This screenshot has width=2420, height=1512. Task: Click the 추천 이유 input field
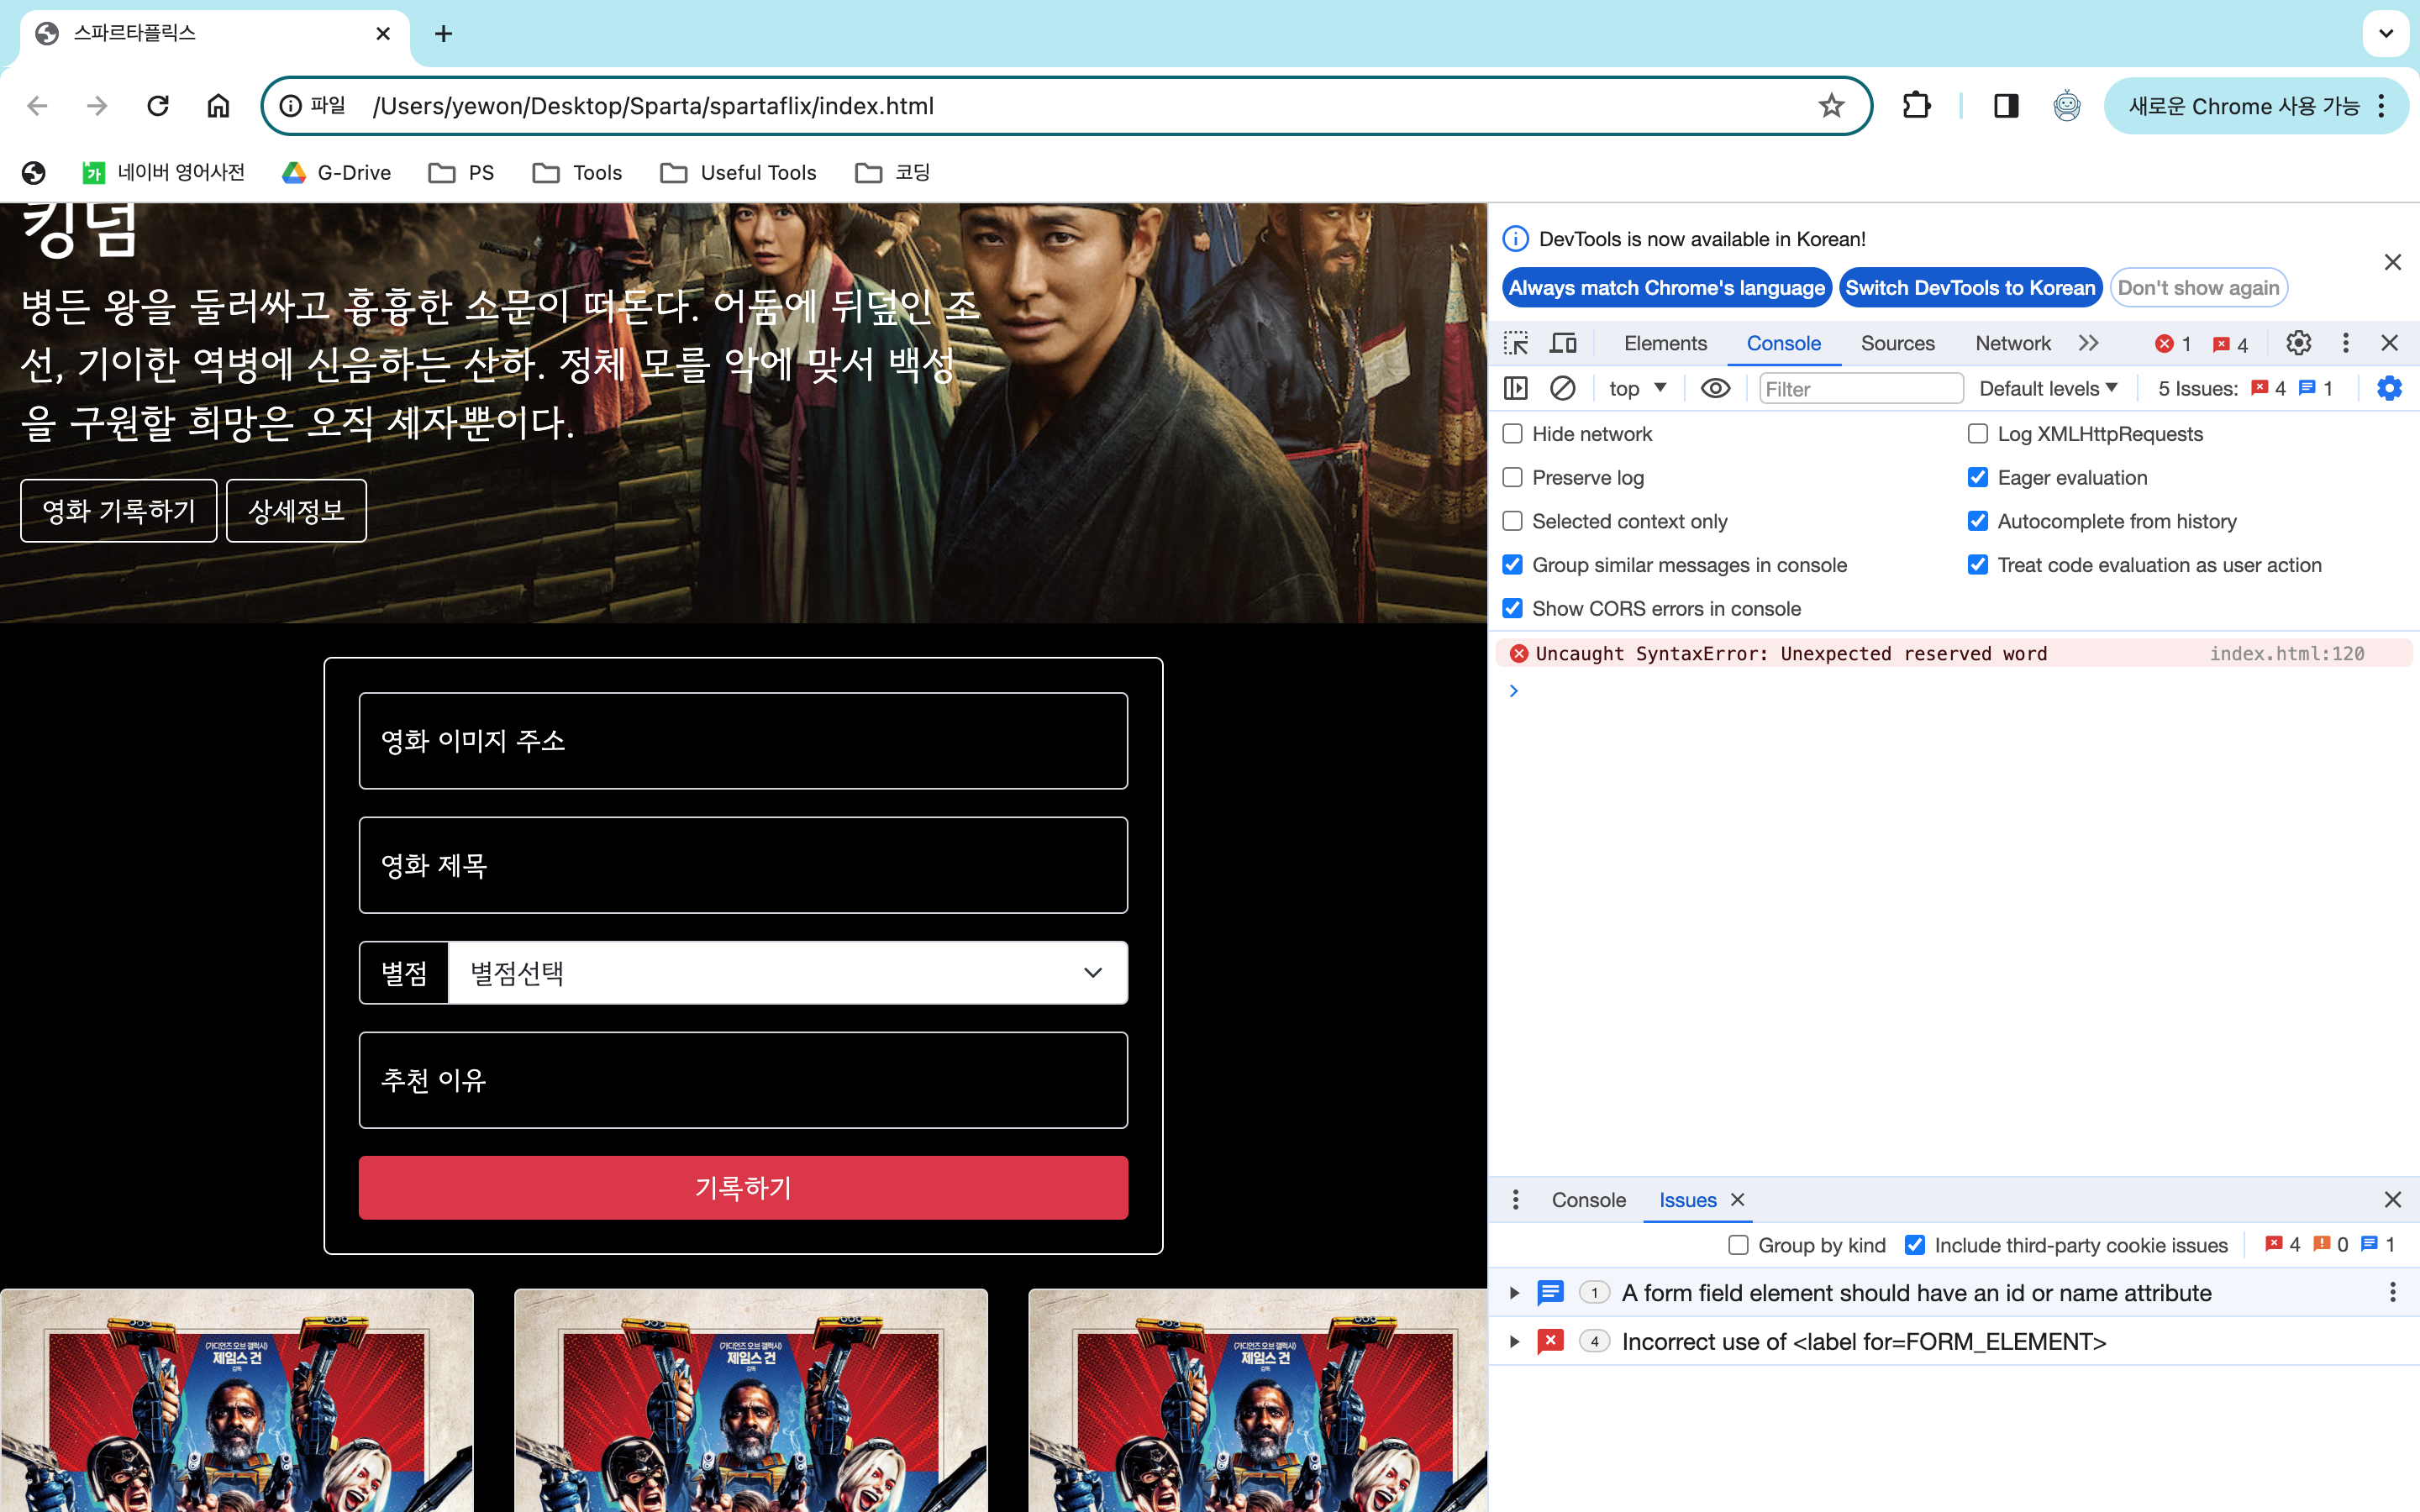point(743,1080)
